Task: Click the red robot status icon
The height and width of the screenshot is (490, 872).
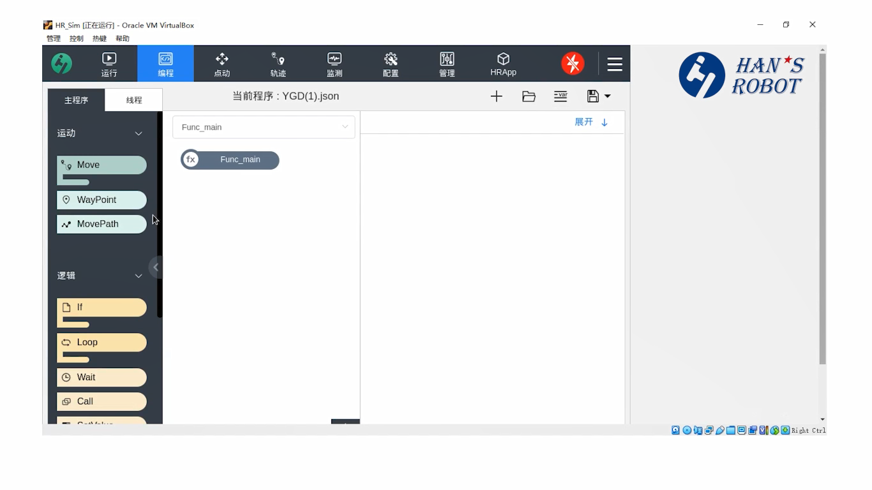Action: click(x=573, y=63)
